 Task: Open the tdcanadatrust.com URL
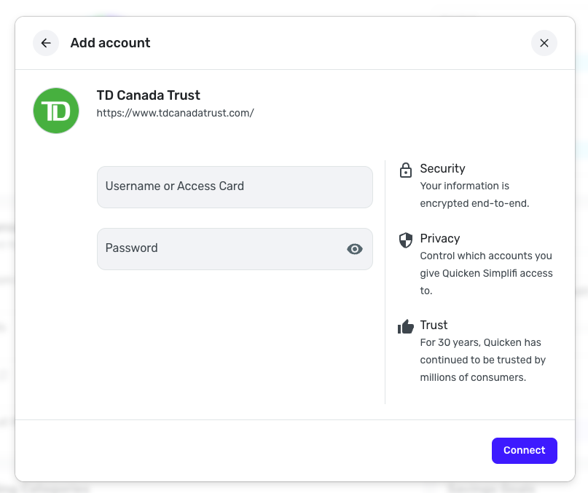coord(176,113)
